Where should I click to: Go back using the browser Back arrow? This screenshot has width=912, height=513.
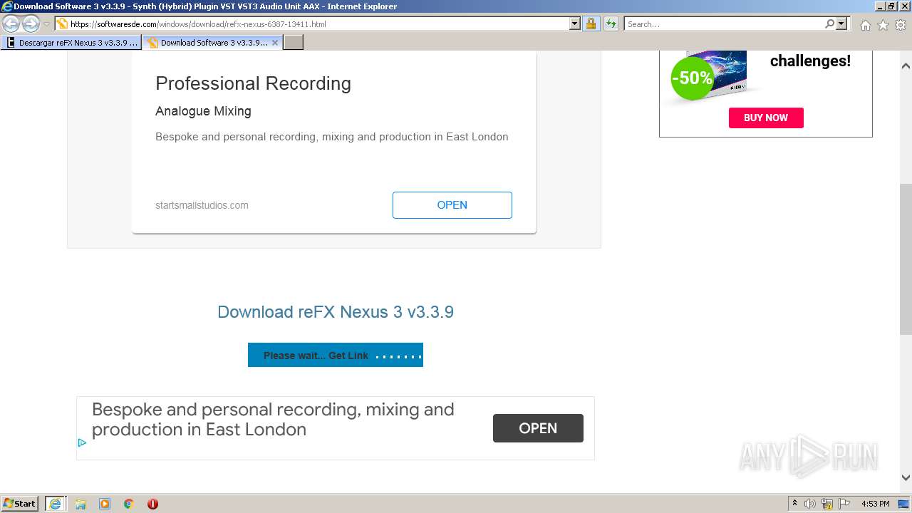[x=11, y=24]
